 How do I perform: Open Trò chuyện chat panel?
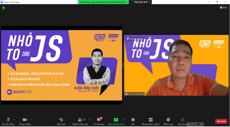coord(98,120)
